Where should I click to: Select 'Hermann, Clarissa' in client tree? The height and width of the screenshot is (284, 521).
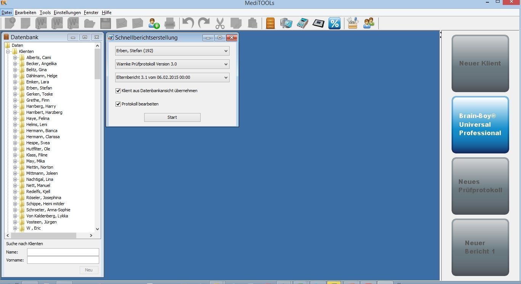coord(43,137)
